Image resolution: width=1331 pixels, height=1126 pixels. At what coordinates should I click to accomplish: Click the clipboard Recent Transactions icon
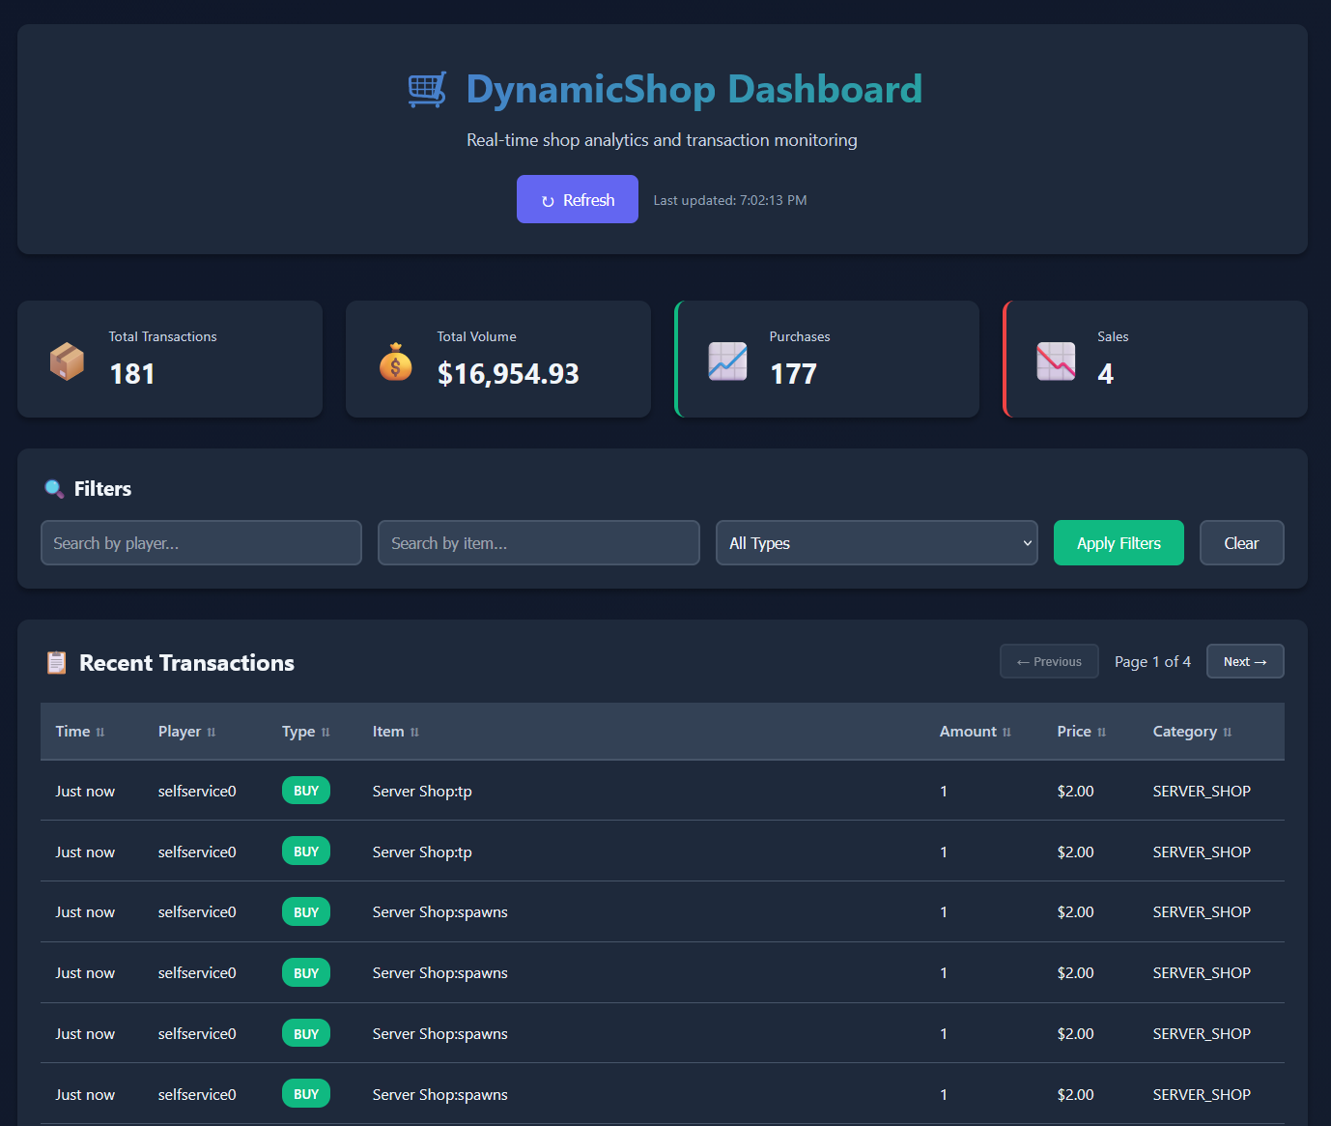pyautogui.click(x=57, y=663)
